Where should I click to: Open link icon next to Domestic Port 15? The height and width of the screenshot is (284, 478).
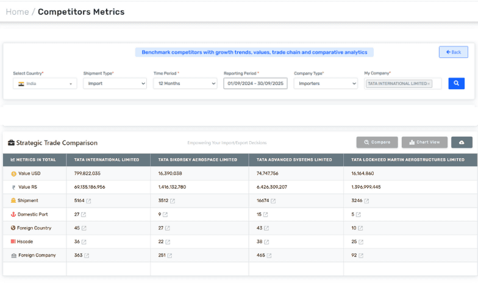[x=266, y=215]
